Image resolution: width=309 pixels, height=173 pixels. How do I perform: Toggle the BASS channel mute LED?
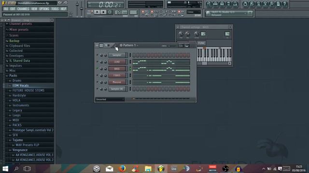click(98, 69)
